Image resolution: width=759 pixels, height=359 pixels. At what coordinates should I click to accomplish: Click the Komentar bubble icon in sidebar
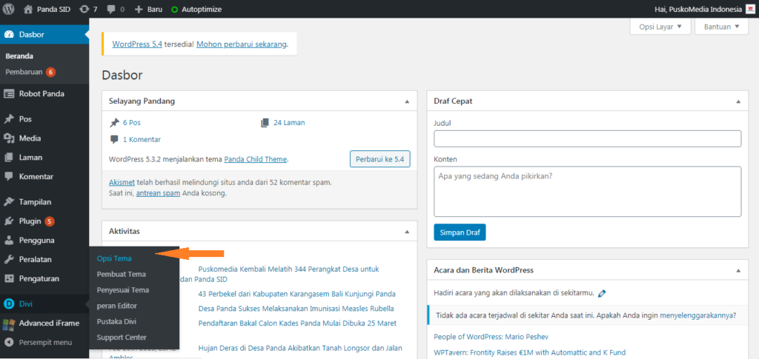pyautogui.click(x=9, y=177)
